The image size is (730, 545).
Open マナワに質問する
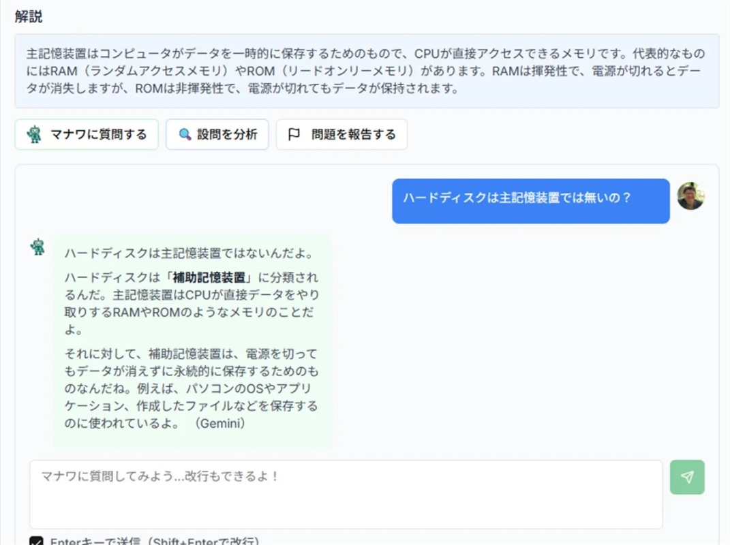[x=86, y=134]
